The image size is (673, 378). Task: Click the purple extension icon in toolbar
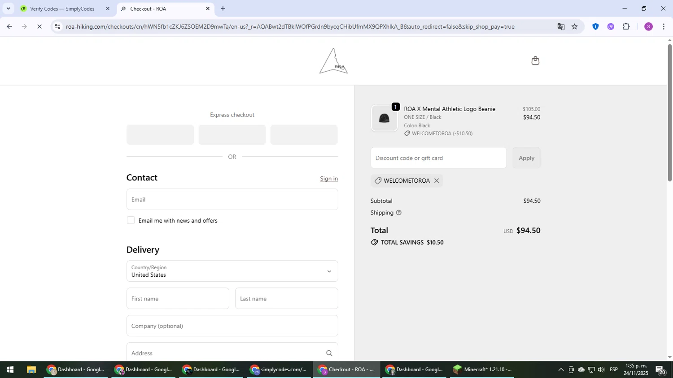(611, 26)
